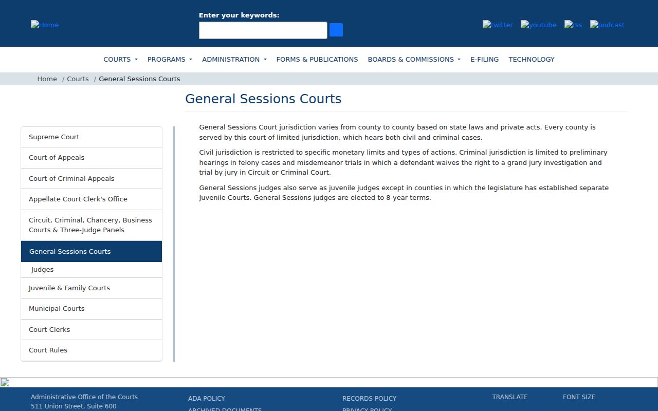Open Court Clerks in the sidebar
658x411 pixels.
click(x=92, y=330)
